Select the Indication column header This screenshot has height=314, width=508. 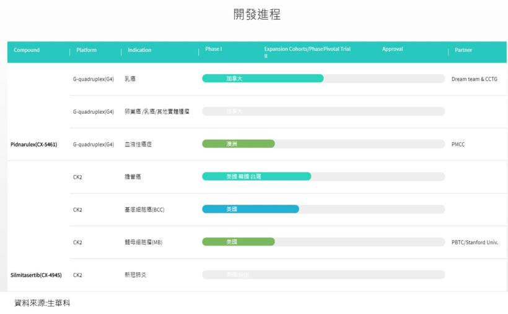point(139,50)
